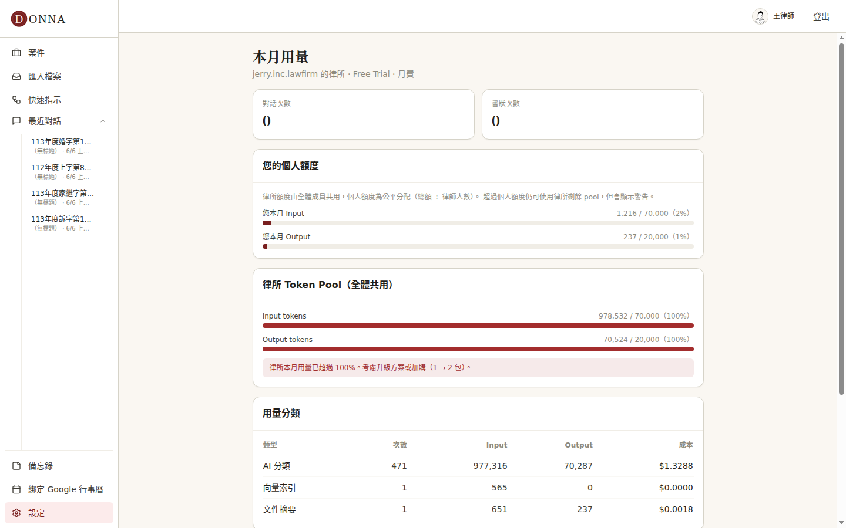Viewport: 846px width, 528px height.
Task: Click the 您的個人額度 section title
Action: (291, 166)
